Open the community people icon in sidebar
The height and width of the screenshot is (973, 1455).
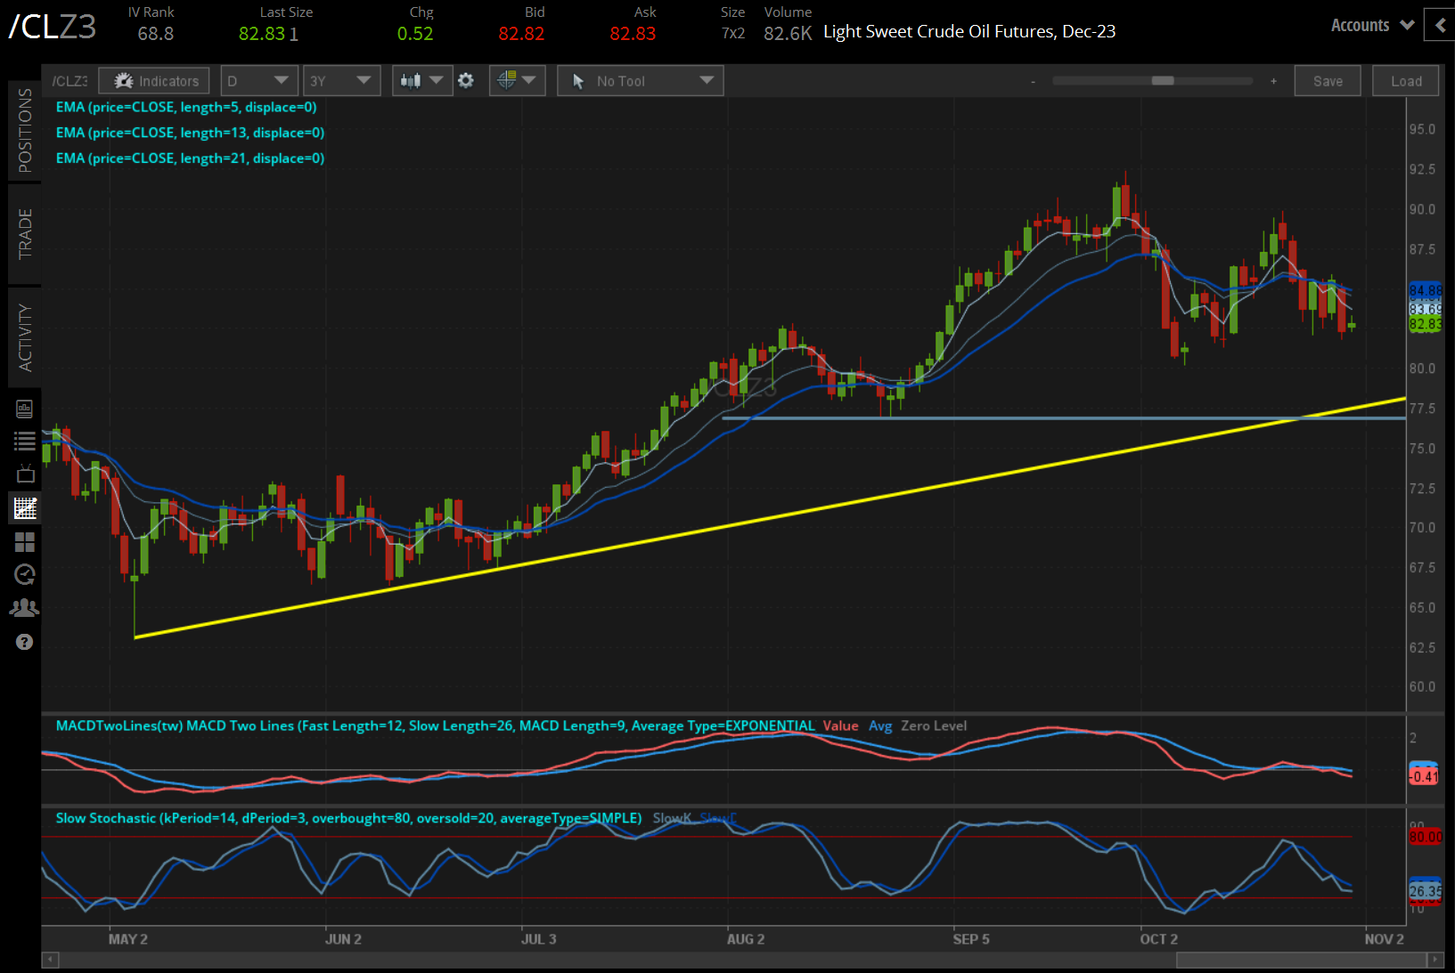pyautogui.click(x=25, y=607)
